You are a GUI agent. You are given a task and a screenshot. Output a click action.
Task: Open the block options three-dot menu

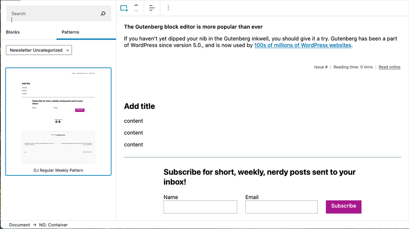tap(168, 8)
